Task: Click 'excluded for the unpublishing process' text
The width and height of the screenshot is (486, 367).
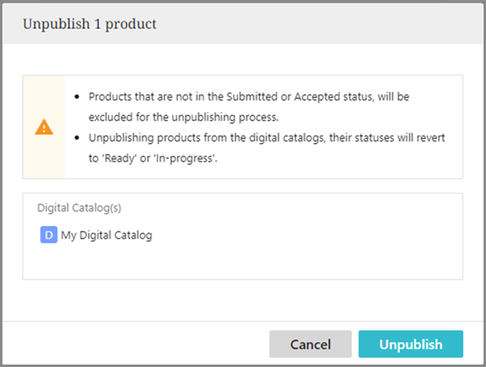Action: pyautogui.click(x=183, y=117)
